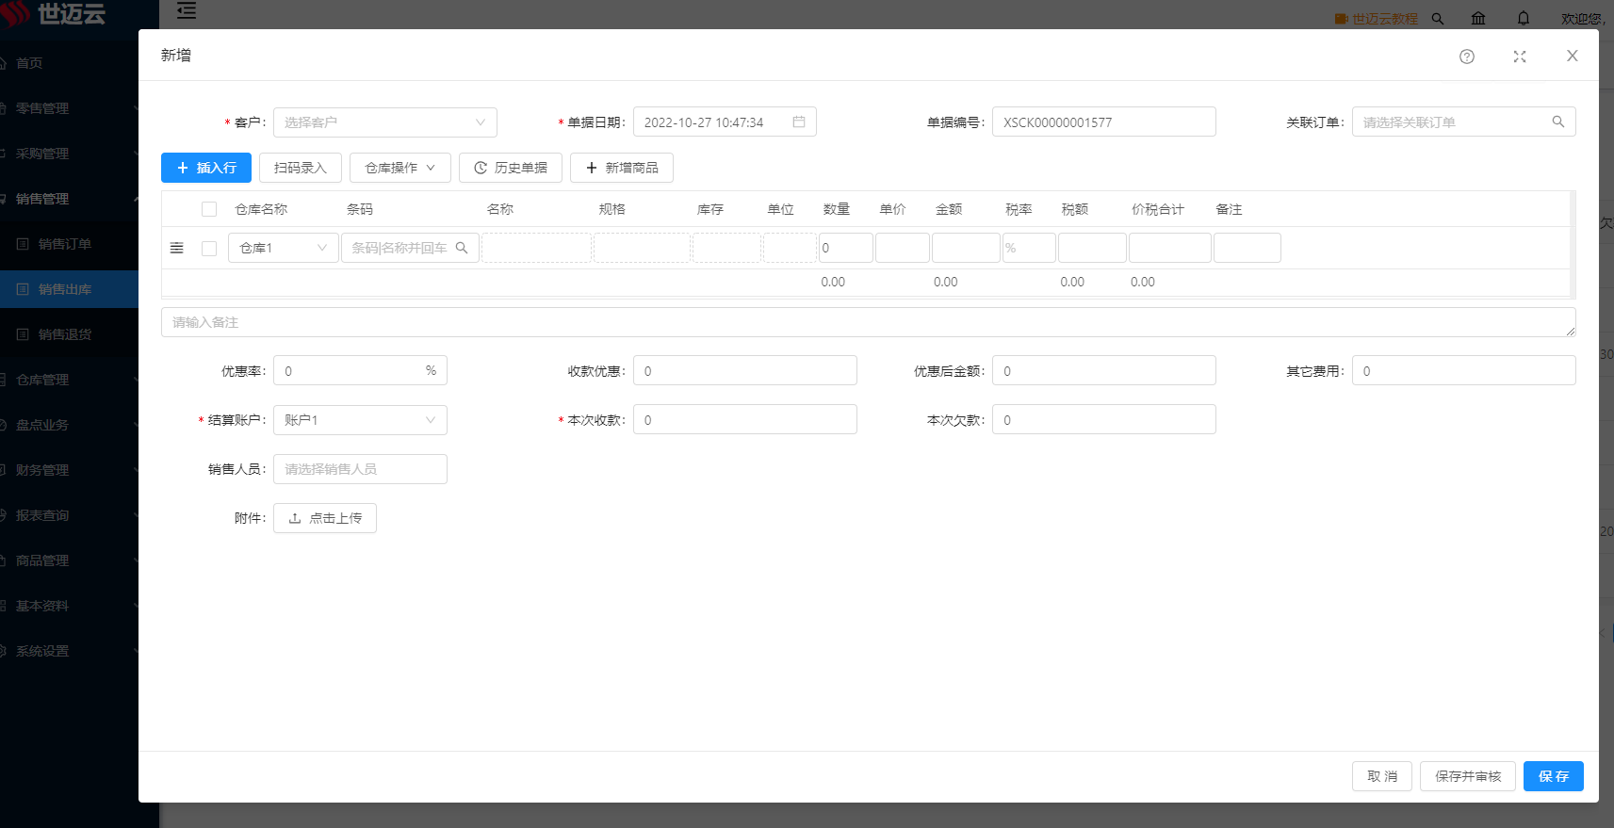The height and width of the screenshot is (828, 1614).
Task: Tick the select-all checkbox in the table header
Action: [x=209, y=209]
